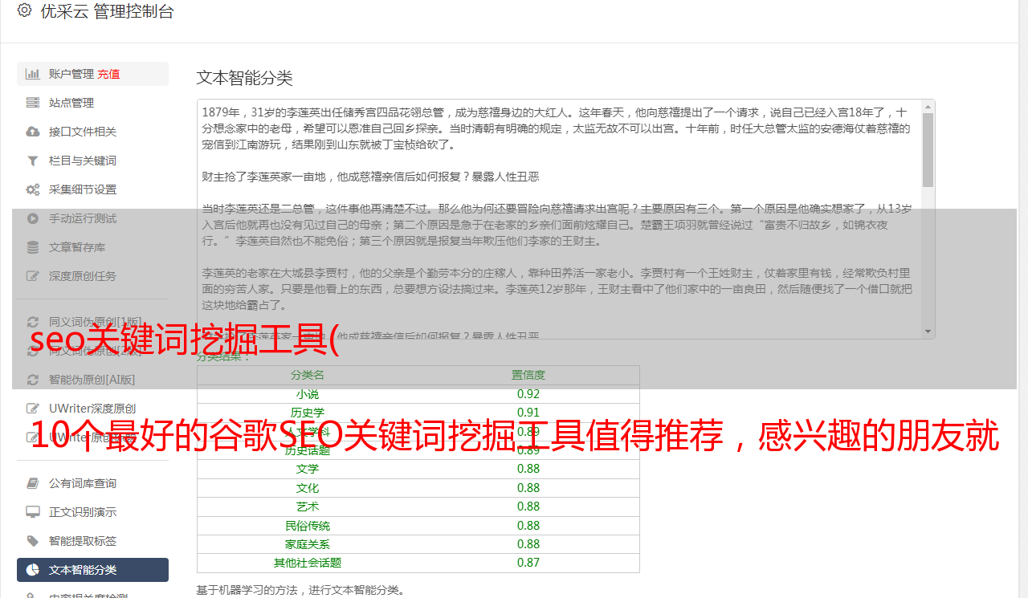Click the cloud icon for 接口文件相关

point(33,132)
